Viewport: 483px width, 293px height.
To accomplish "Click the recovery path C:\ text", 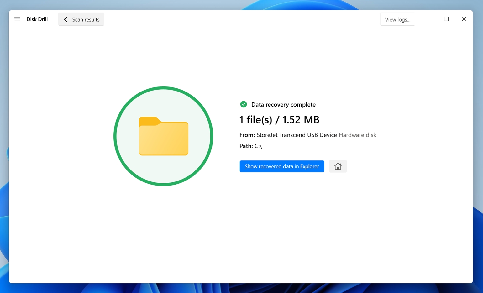I will click(258, 146).
